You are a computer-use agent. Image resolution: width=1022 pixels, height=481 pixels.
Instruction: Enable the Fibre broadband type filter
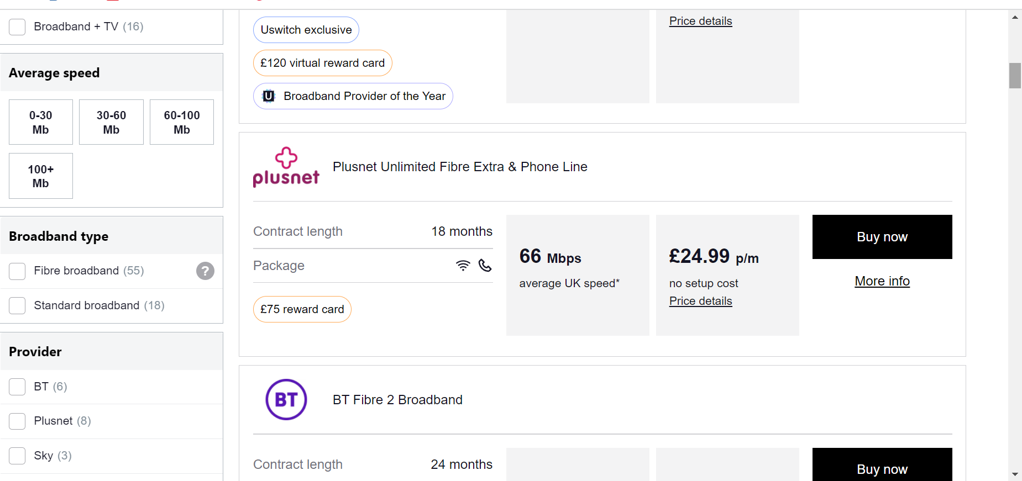click(17, 271)
